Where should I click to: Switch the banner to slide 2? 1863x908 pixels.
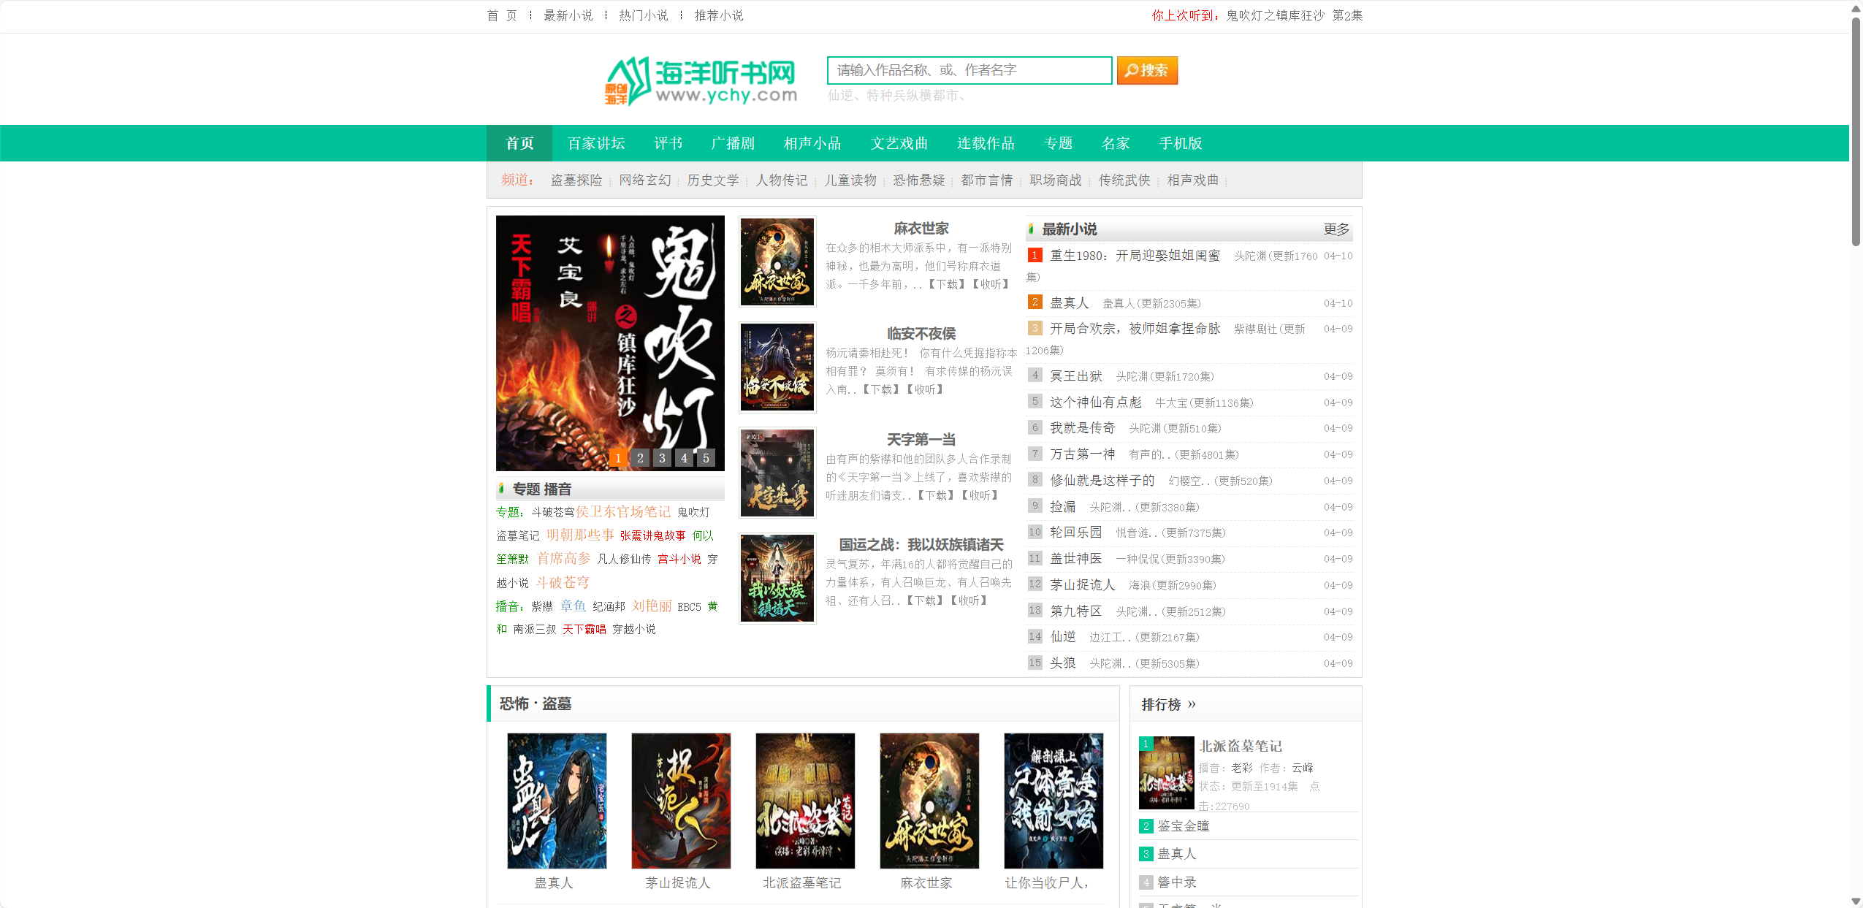click(x=639, y=458)
